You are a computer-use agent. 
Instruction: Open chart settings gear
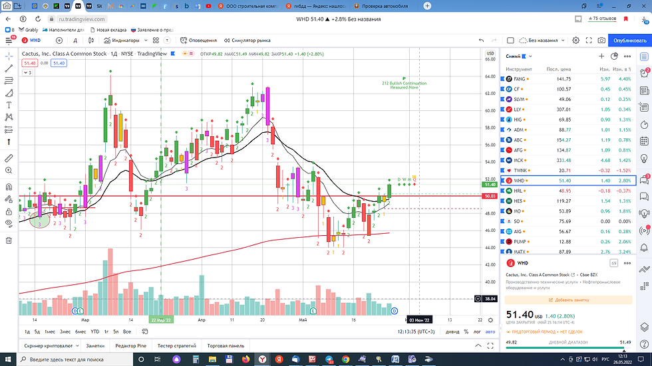576,41
